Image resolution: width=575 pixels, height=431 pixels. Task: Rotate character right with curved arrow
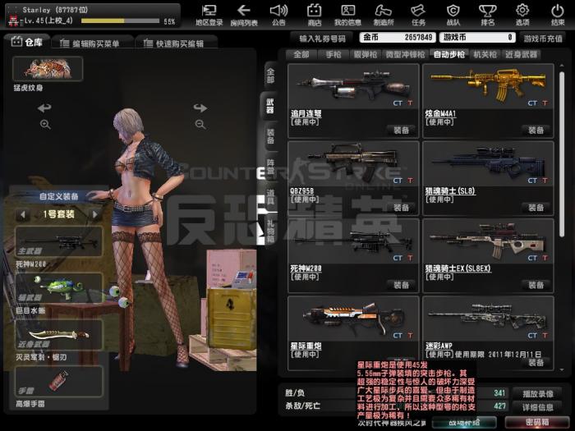coord(200,108)
